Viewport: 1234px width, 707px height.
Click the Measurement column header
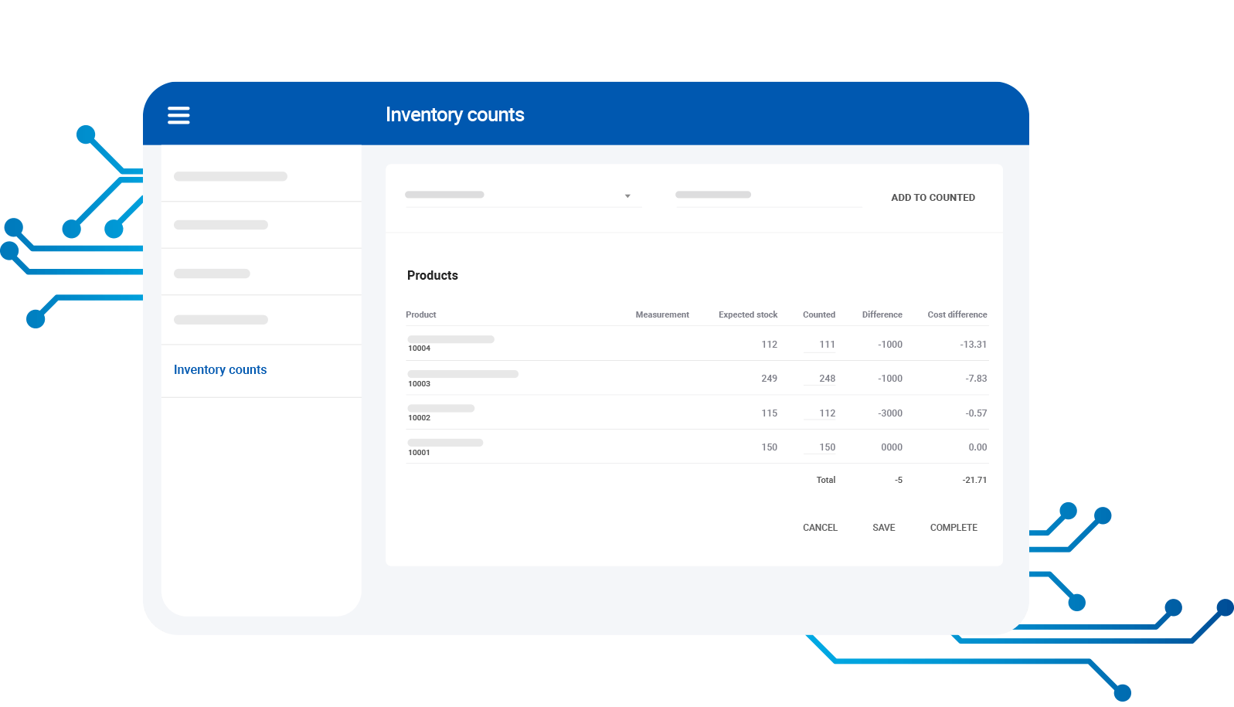point(662,314)
